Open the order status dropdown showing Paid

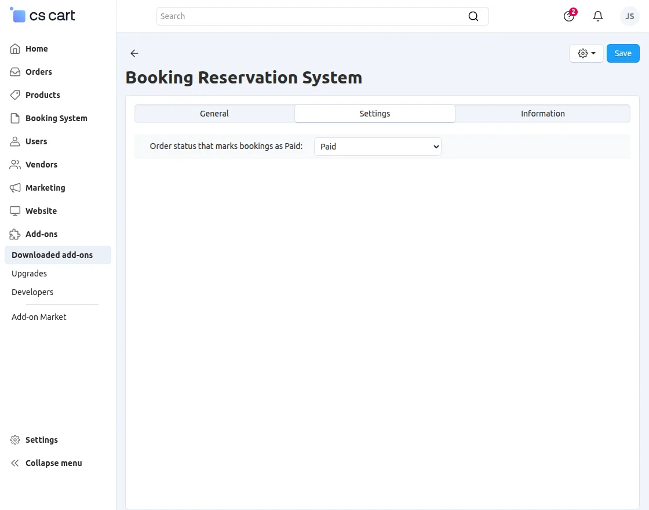point(377,146)
